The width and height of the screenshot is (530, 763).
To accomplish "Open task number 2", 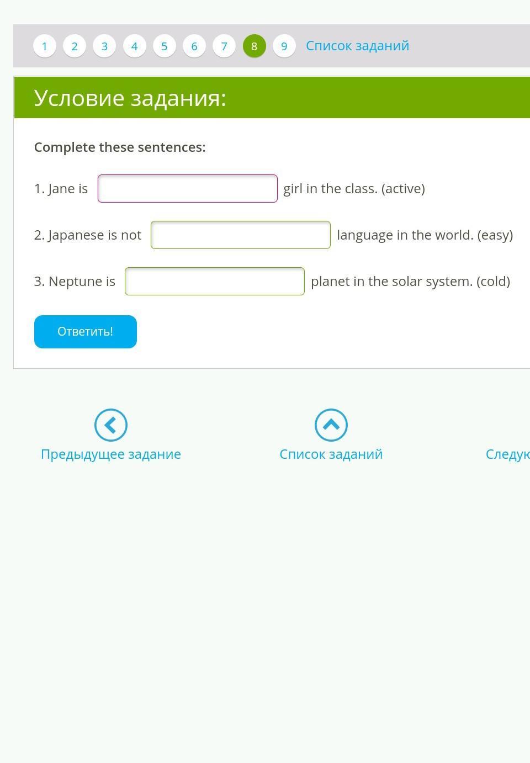I will pyautogui.click(x=75, y=46).
